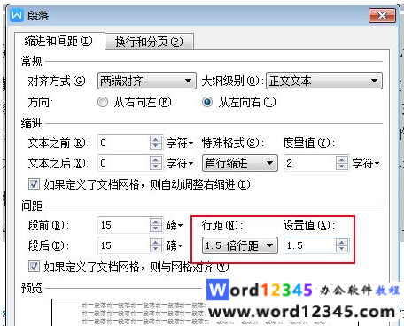Click the 度量值 input field
The height and width of the screenshot is (326, 404).
(310, 163)
